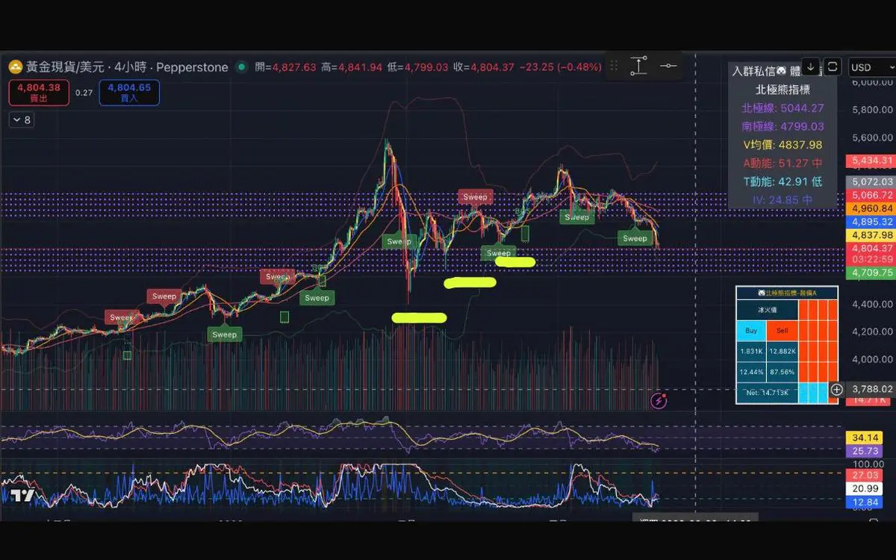Viewport: 896px width, 560px height.
Task: Click the close value 收=4,804.37
Action: coord(483,67)
